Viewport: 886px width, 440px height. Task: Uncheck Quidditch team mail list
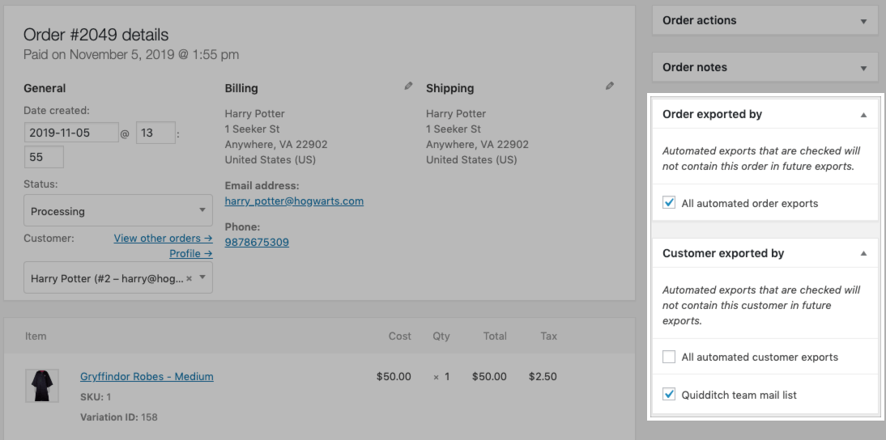pyautogui.click(x=669, y=395)
